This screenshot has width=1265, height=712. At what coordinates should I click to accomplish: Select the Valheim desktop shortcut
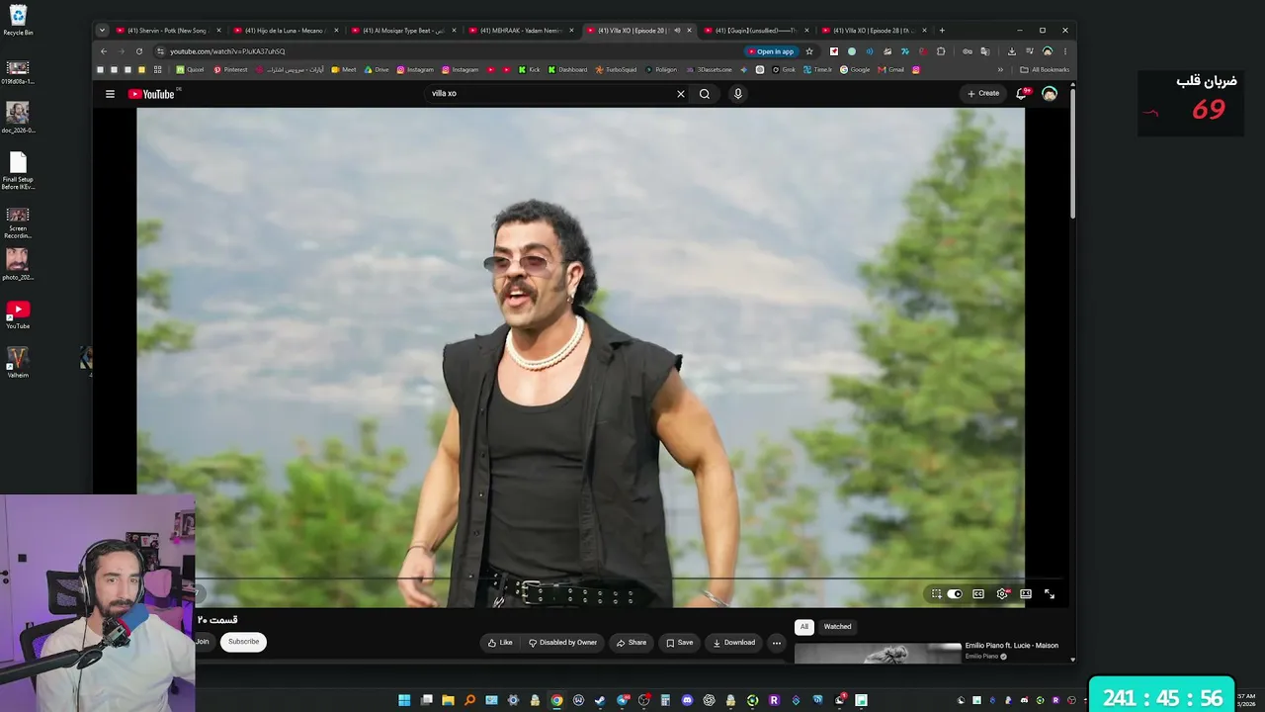click(18, 362)
